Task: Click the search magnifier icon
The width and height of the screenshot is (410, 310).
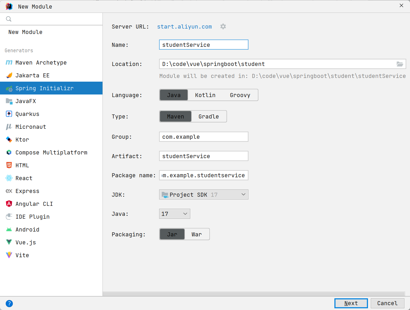Action: (9, 19)
